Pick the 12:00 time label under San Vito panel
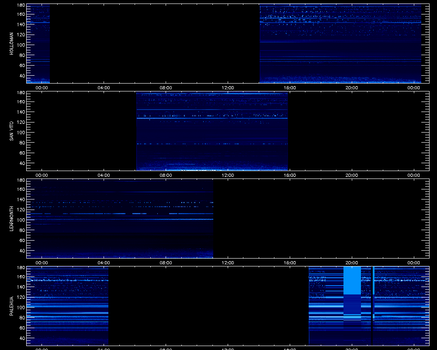 click(228, 175)
